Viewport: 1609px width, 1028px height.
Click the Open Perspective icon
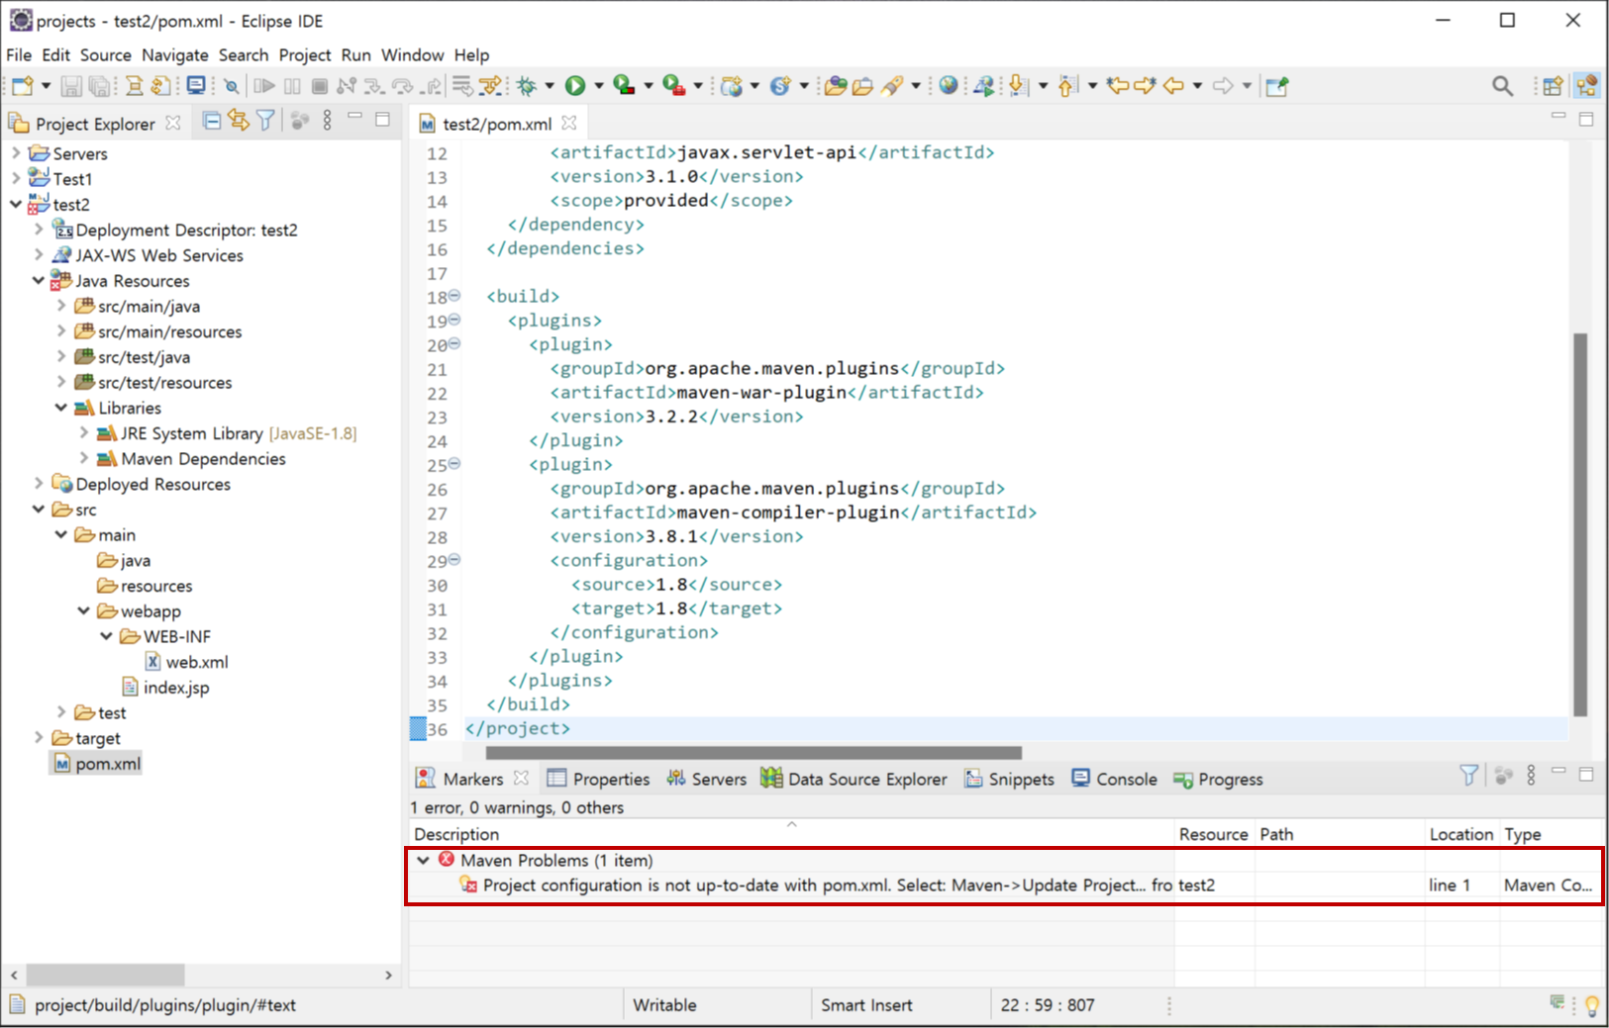coord(1553,86)
